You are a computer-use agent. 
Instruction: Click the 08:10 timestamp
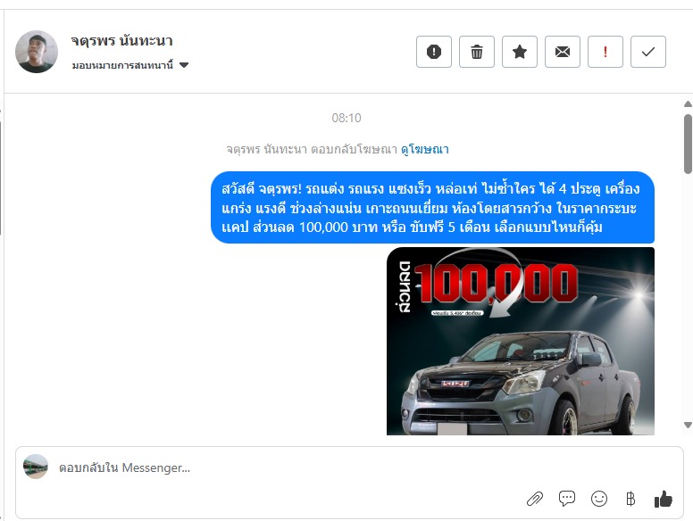(x=346, y=118)
